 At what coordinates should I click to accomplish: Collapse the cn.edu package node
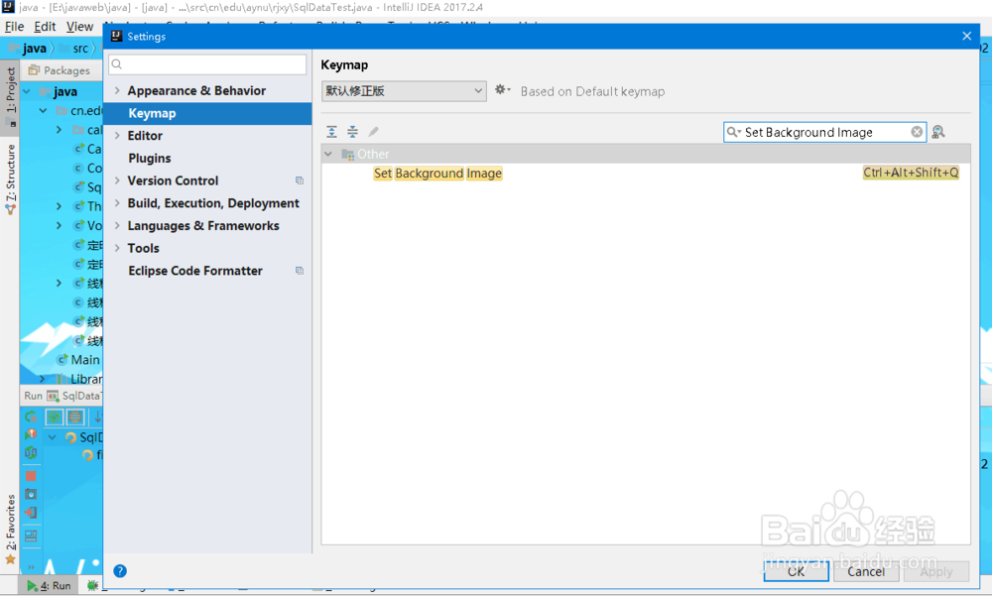click(43, 111)
